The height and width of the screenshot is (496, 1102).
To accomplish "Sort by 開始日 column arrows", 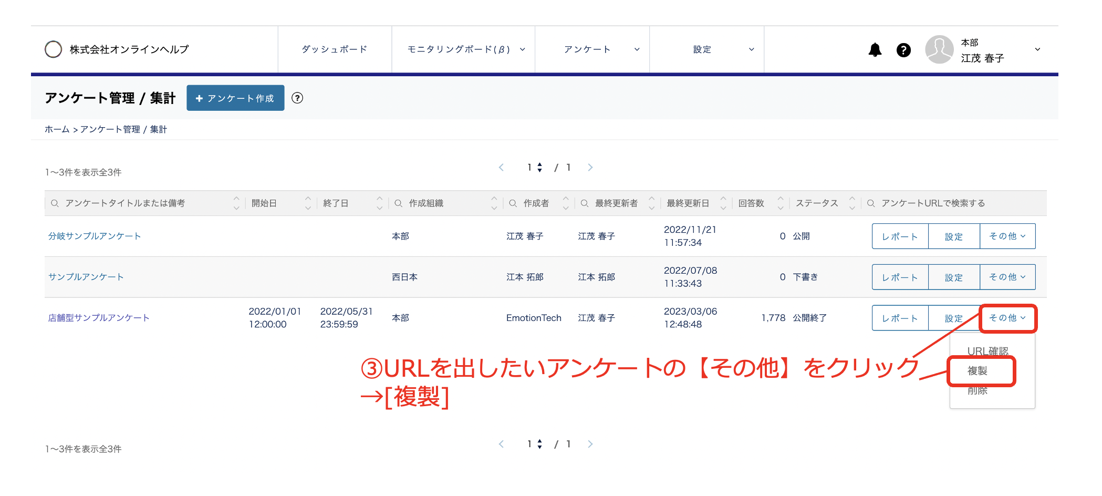I will pos(308,203).
